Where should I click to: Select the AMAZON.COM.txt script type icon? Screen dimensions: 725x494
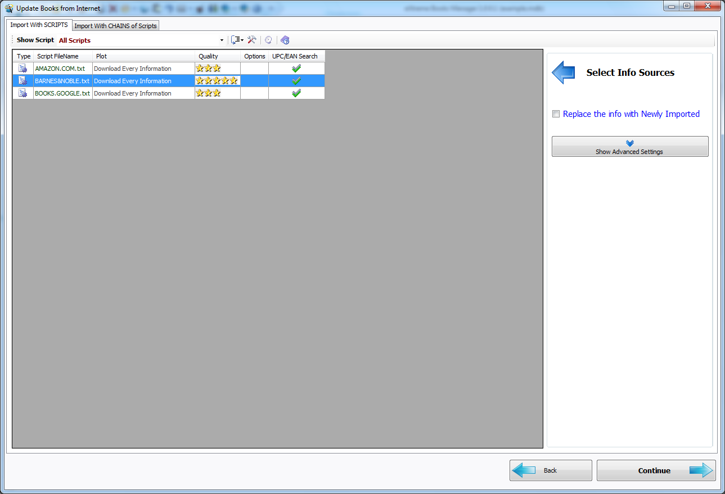23,69
